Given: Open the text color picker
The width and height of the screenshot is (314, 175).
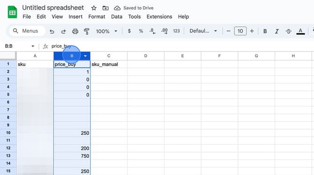Looking at the screenshot, I should coord(300,31).
